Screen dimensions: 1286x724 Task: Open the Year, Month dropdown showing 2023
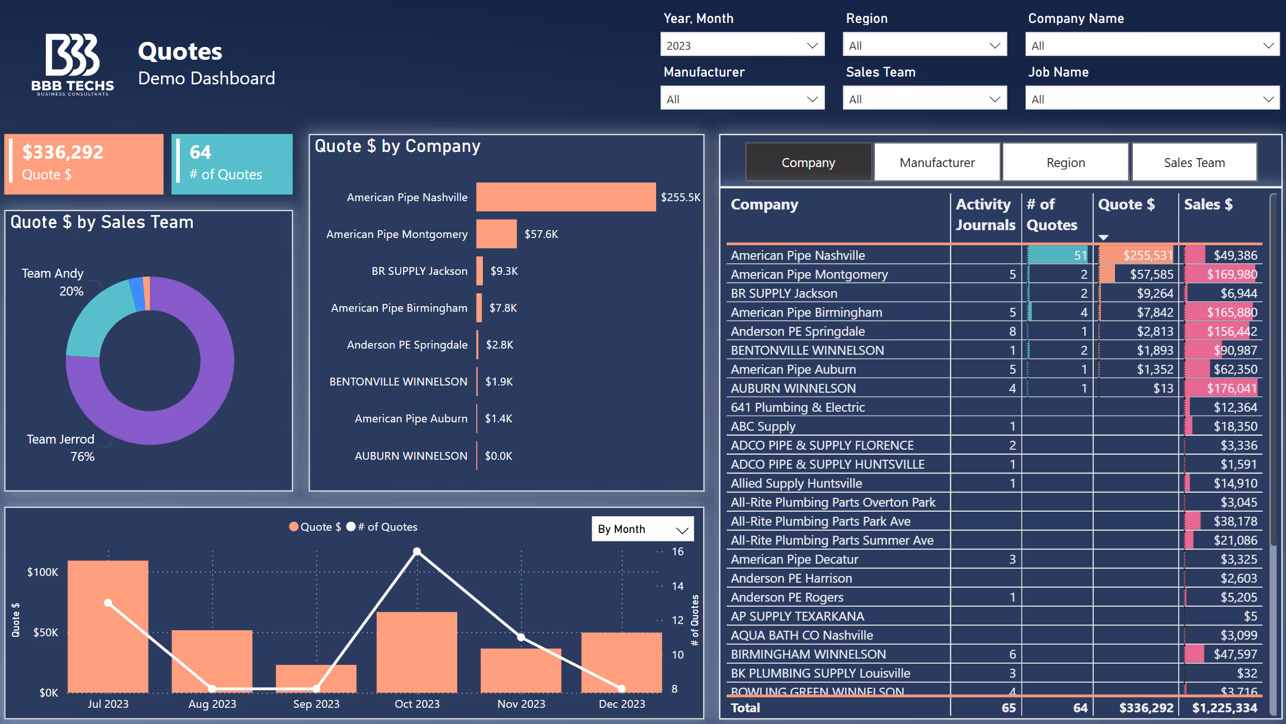point(742,46)
